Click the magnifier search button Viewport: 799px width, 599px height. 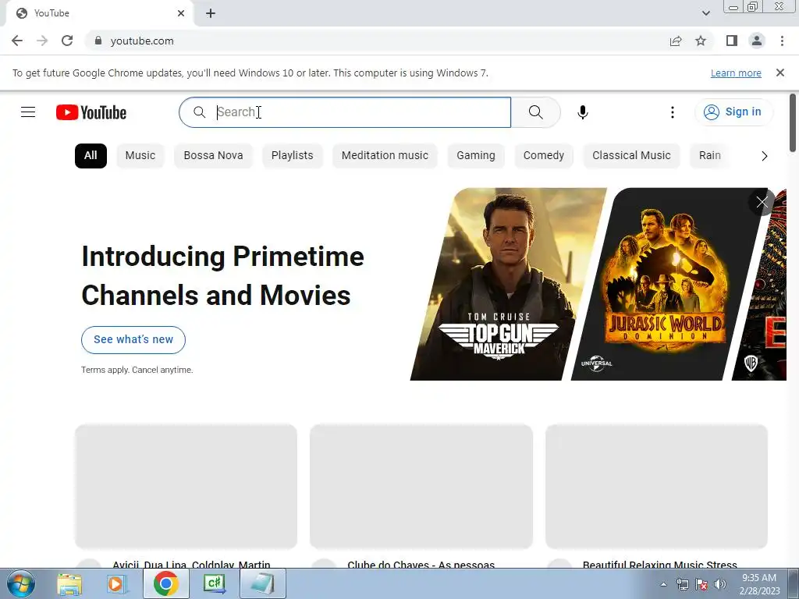click(535, 112)
